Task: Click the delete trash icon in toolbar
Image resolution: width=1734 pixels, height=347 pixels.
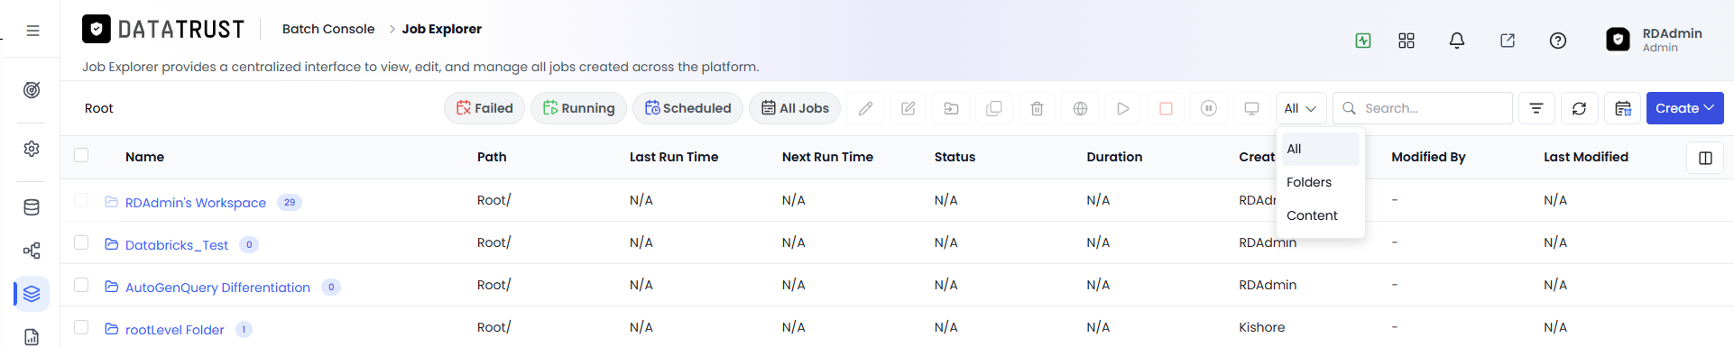Action: click(1037, 108)
